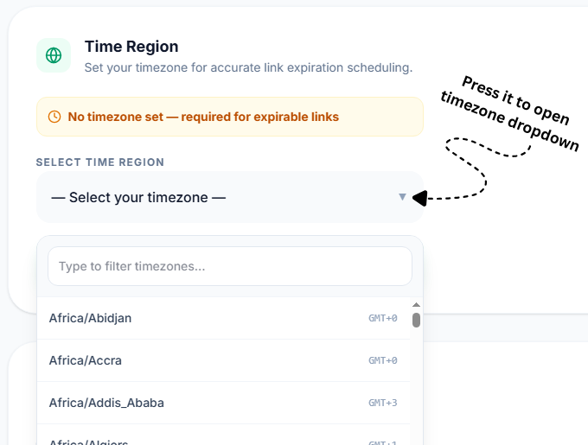Screen dimensions: 588x445
Task: Click the timezone list scrollbar thumb
Action: point(416,320)
